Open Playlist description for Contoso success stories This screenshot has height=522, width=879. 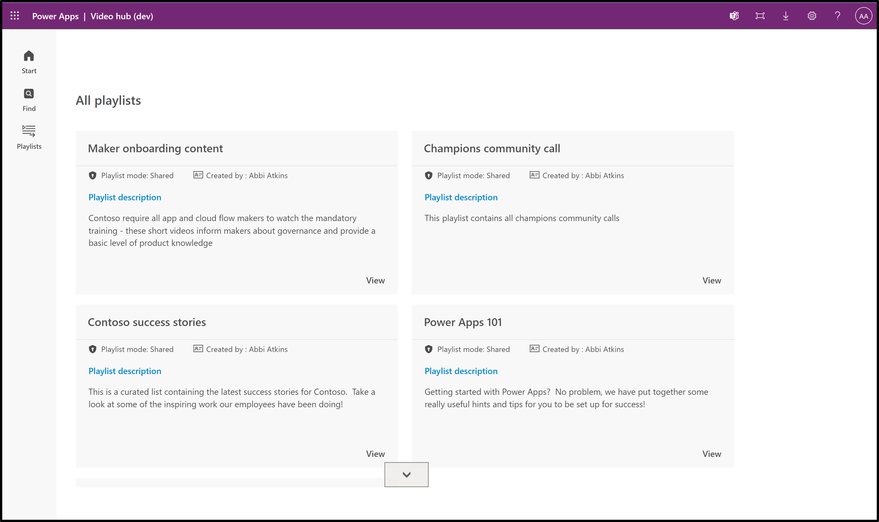124,371
